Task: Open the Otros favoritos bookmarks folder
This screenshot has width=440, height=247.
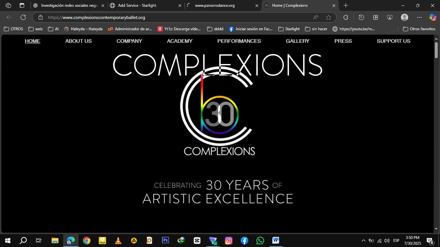Action: [x=419, y=29]
